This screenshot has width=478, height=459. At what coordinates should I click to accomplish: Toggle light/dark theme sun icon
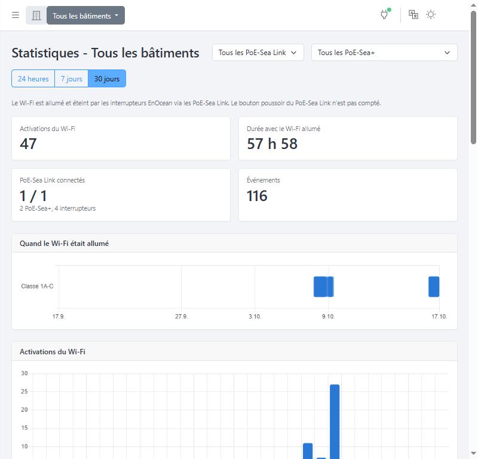(431, 14)
